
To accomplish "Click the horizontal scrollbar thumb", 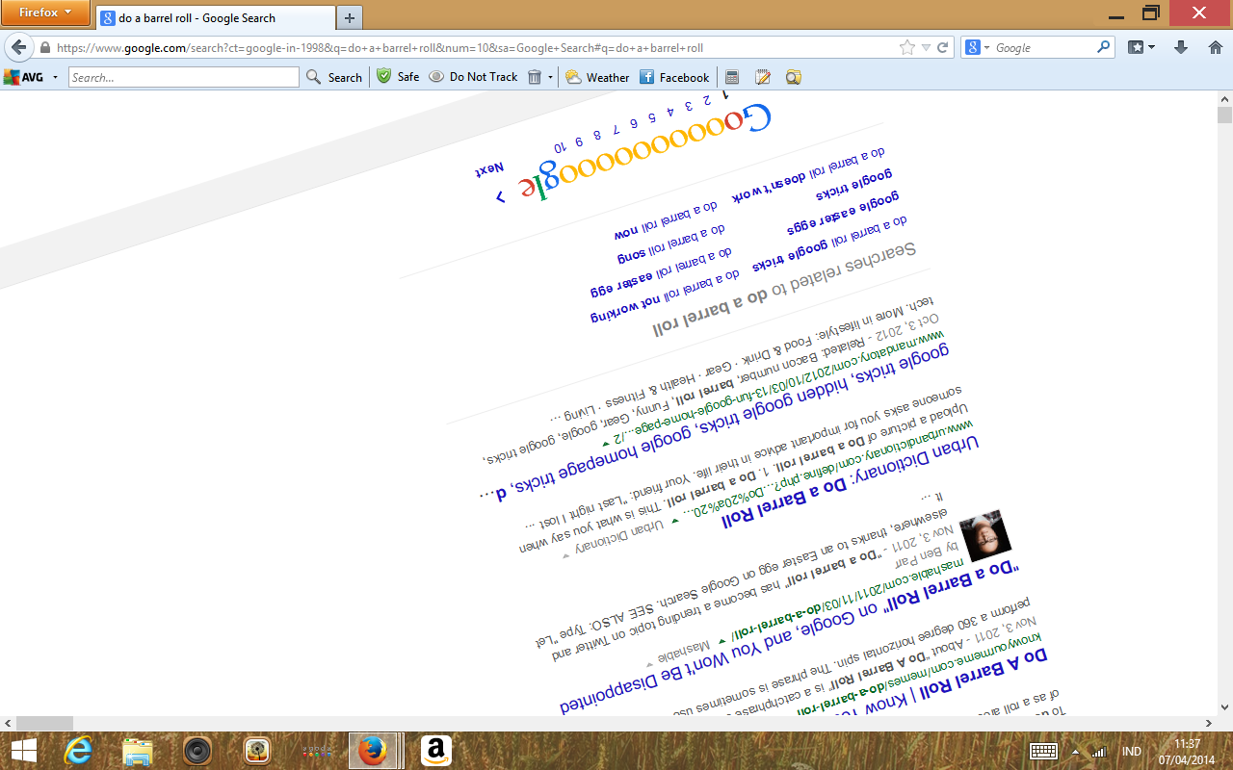I will [x=44, y=723].
